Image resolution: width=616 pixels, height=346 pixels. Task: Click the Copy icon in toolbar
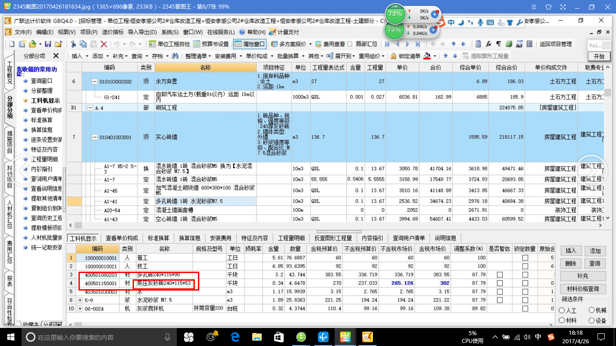point(83,44)
